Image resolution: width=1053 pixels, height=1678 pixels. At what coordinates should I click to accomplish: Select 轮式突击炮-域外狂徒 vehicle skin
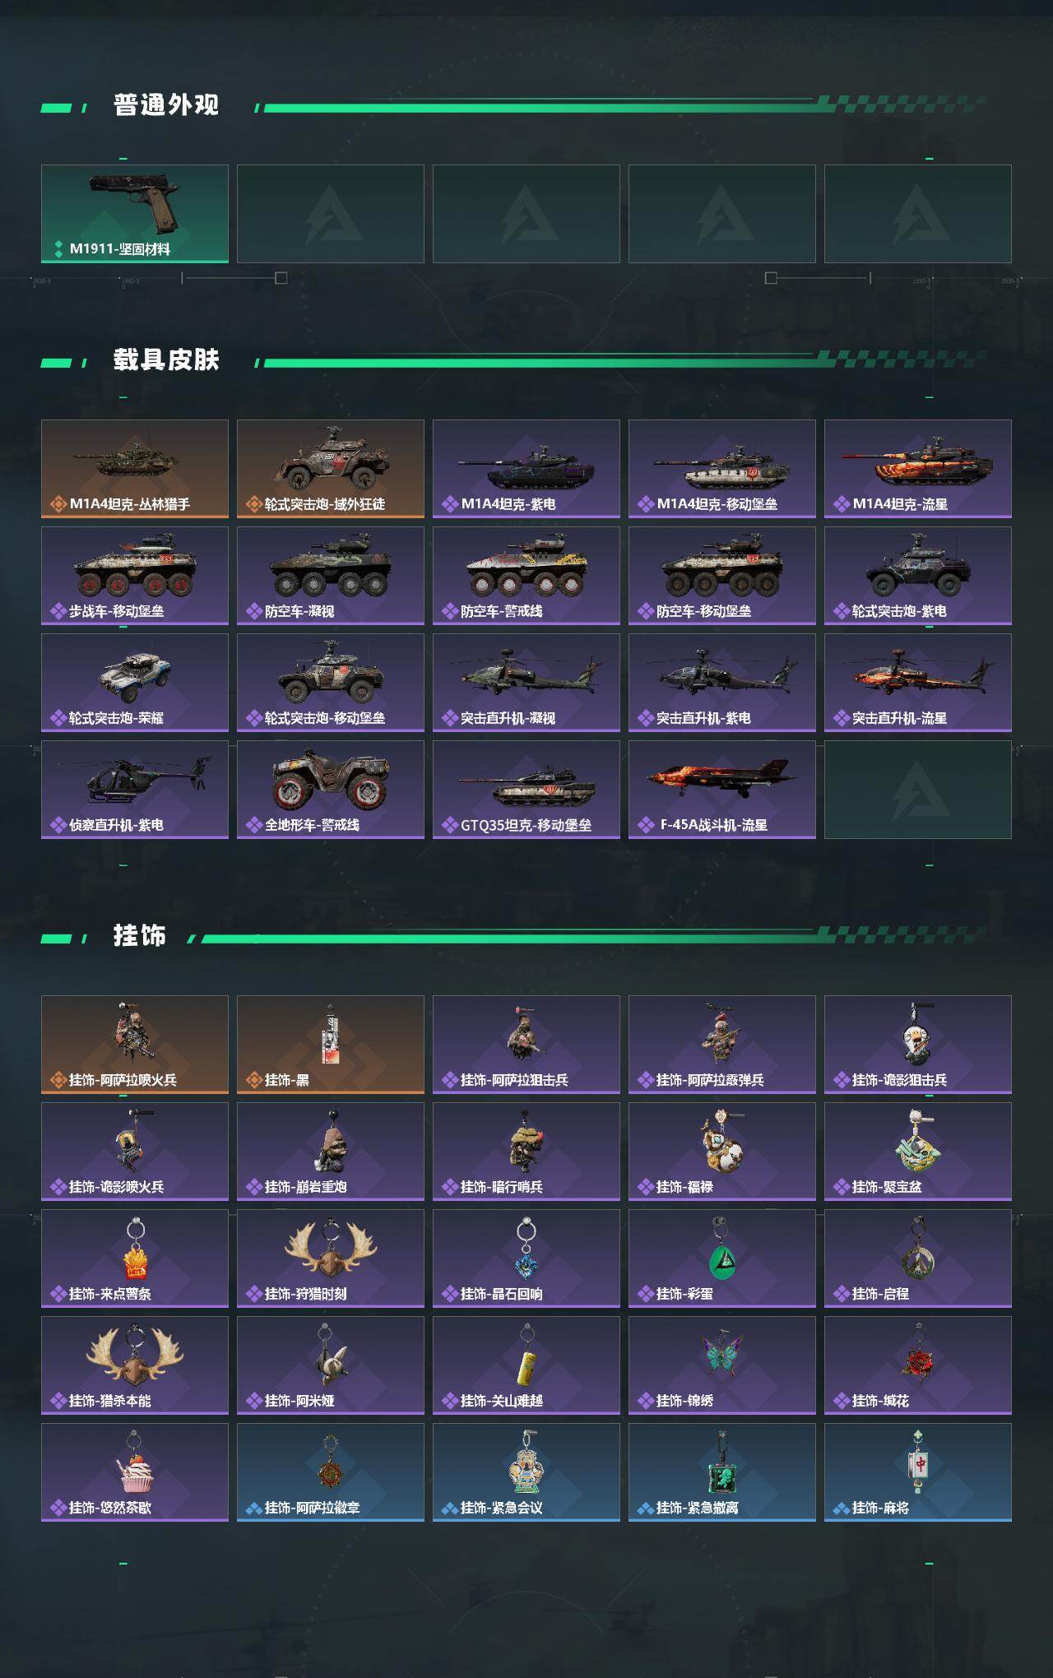pyautogui.click(x=331, y=469)
